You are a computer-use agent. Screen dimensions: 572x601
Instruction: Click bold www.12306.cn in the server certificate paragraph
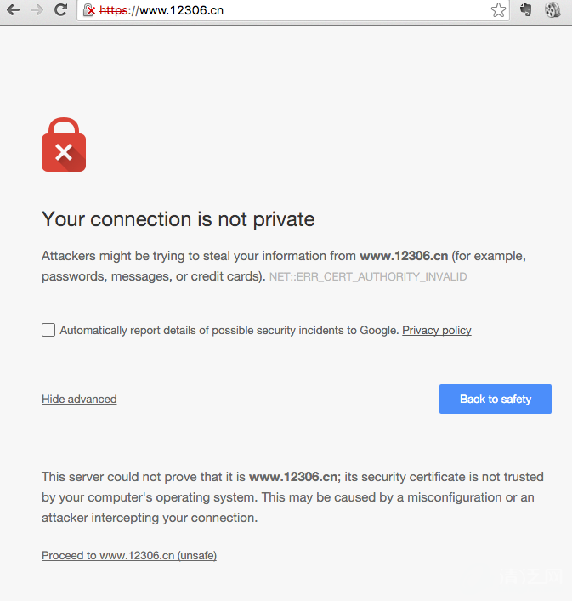click(293, 477)
